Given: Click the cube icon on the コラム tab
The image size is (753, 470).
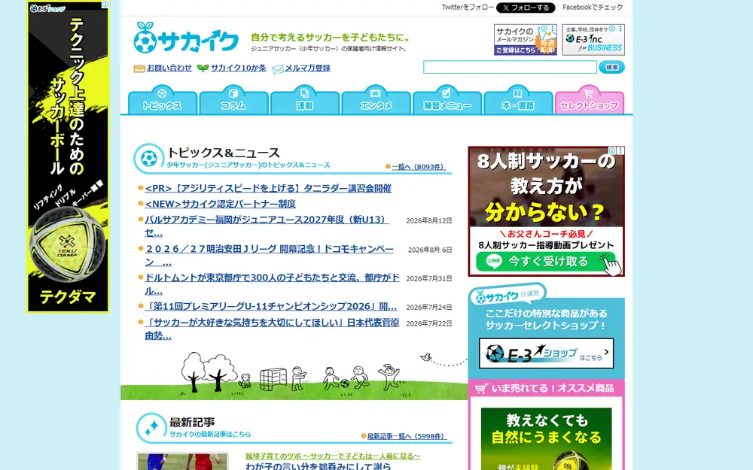Looking at the screenshot, I should (233, 93).
